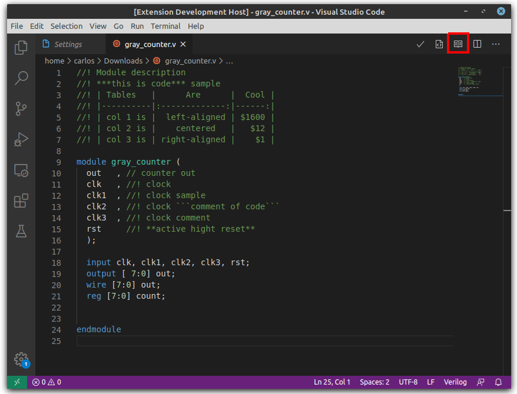
Task: Open the Go menu
Action: pos(118,26)
